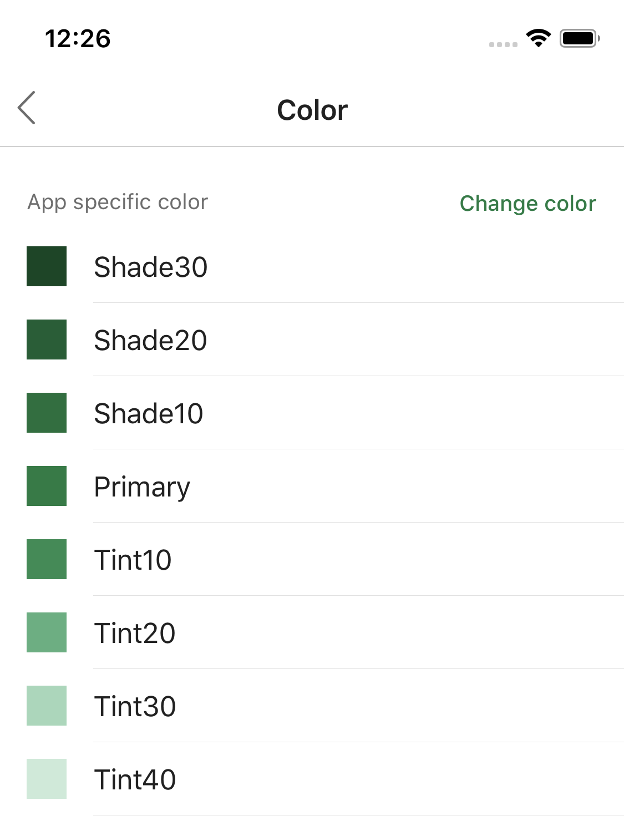
Task: Open the Change color option
Action: click(527, 203)
